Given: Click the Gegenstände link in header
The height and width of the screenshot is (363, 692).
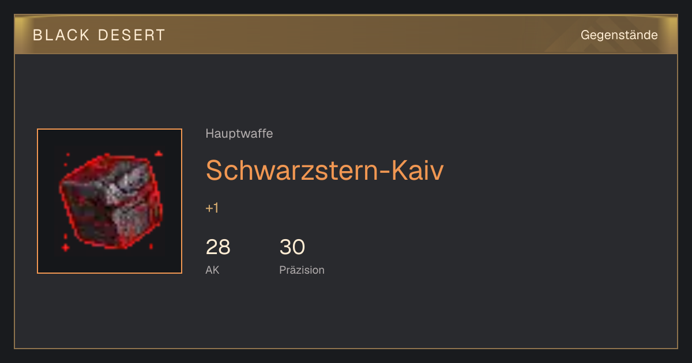Looking at the screenshot, I should click(x=619, y=35).
